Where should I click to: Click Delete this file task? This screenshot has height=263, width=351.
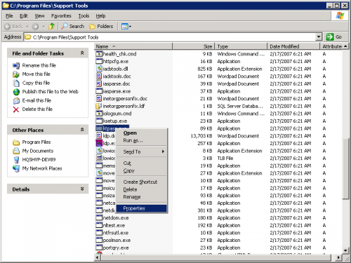pyautogui.click(x=37, y=109)
